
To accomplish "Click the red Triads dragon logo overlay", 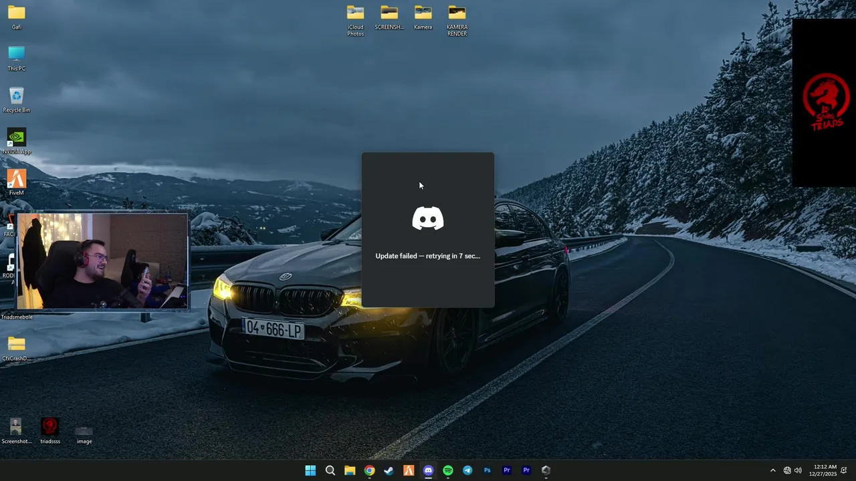I will pyautogui.click(x=827, y=102).
